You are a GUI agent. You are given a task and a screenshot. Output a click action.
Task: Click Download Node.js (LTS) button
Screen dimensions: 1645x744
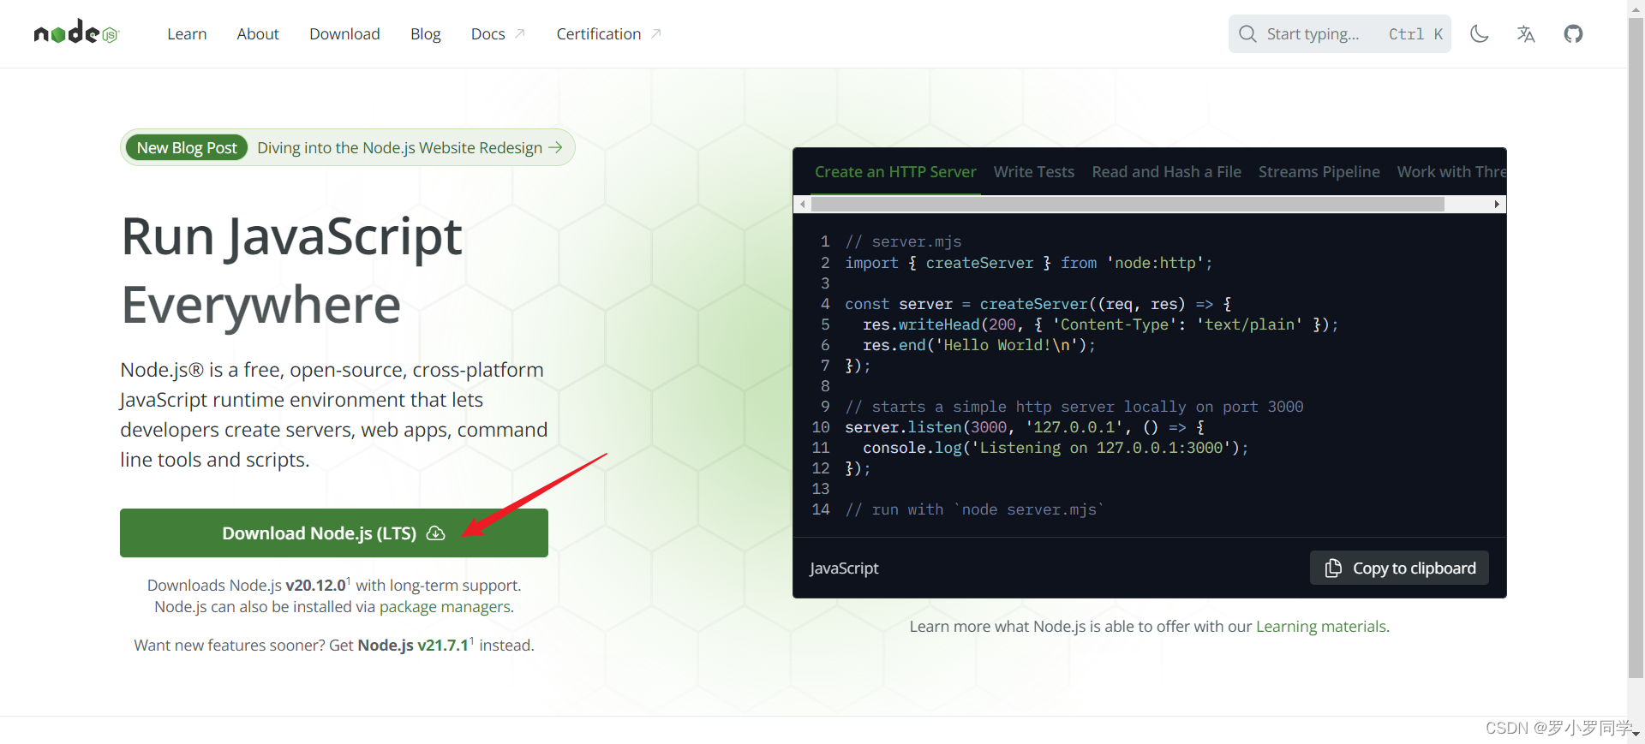coord(334,533)
